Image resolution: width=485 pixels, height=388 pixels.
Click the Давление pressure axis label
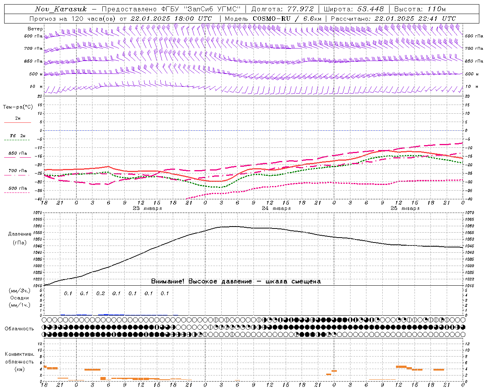19,234
